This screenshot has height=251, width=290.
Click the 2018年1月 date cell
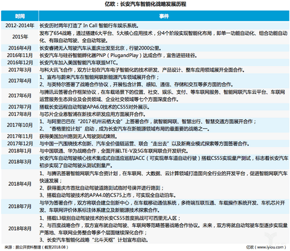20,151
